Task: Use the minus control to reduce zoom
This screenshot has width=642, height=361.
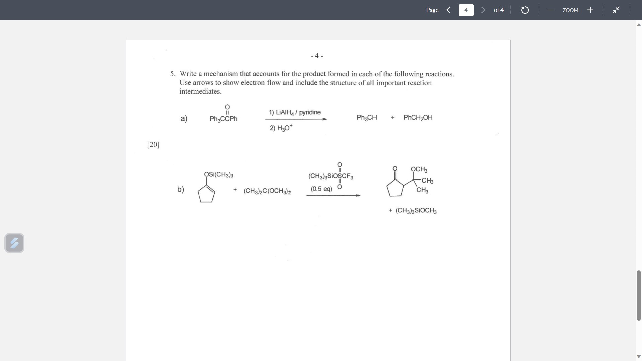Action: point(551,10)
